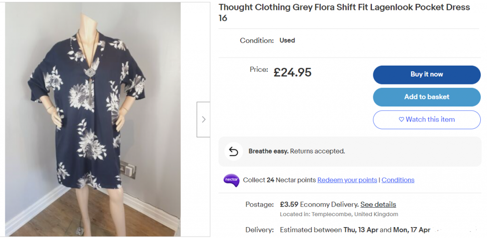The image size is (487, 238).
Task: Click the Templecombe location text
Action: [339, 214]
